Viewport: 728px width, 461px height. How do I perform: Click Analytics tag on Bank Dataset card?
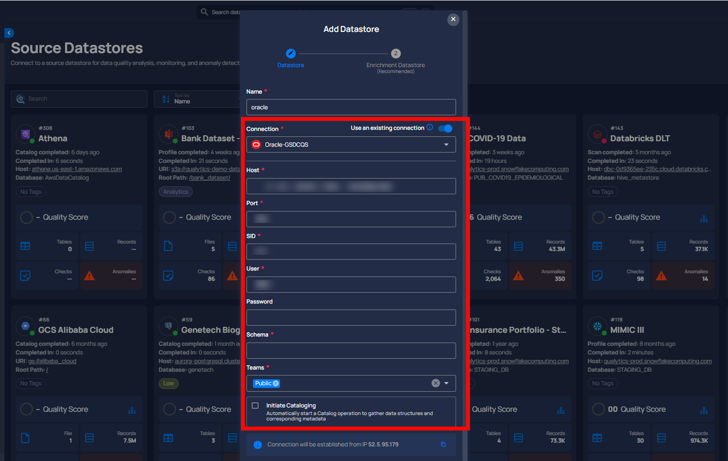tap(175, 192)
